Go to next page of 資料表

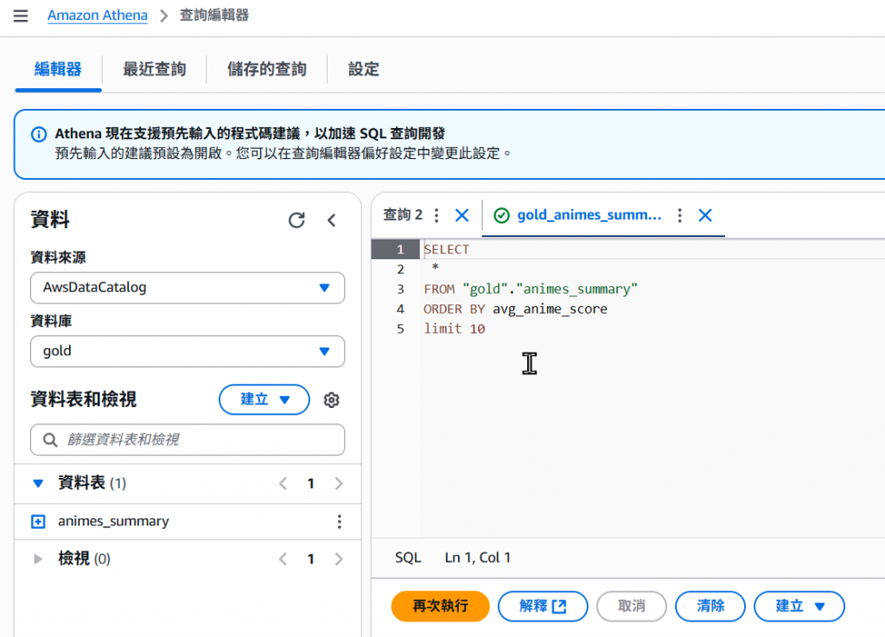[339, 483]
